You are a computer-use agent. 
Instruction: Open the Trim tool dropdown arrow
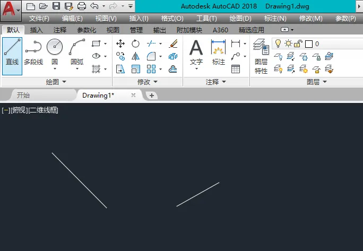[x=160, y=44]
